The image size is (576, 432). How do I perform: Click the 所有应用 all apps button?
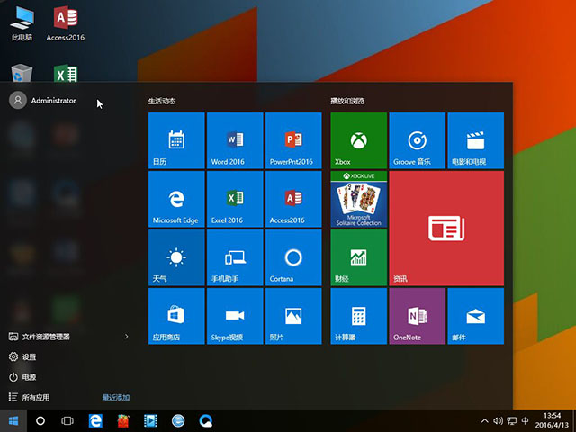click(35, 397)
